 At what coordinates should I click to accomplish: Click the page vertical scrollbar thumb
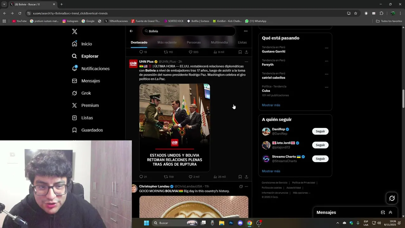403,99
